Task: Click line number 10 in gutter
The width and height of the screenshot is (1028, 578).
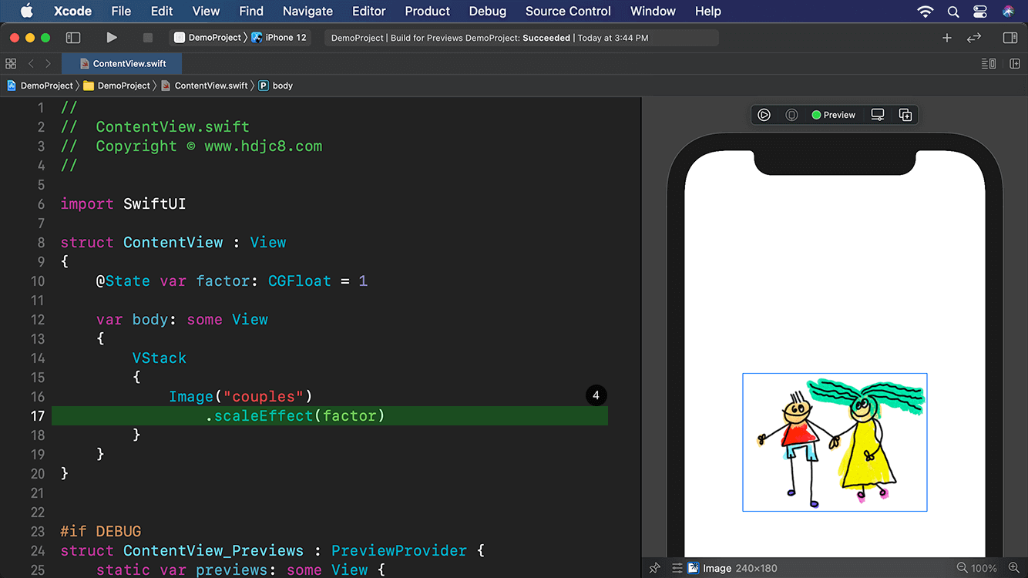Action: point(38,281)
